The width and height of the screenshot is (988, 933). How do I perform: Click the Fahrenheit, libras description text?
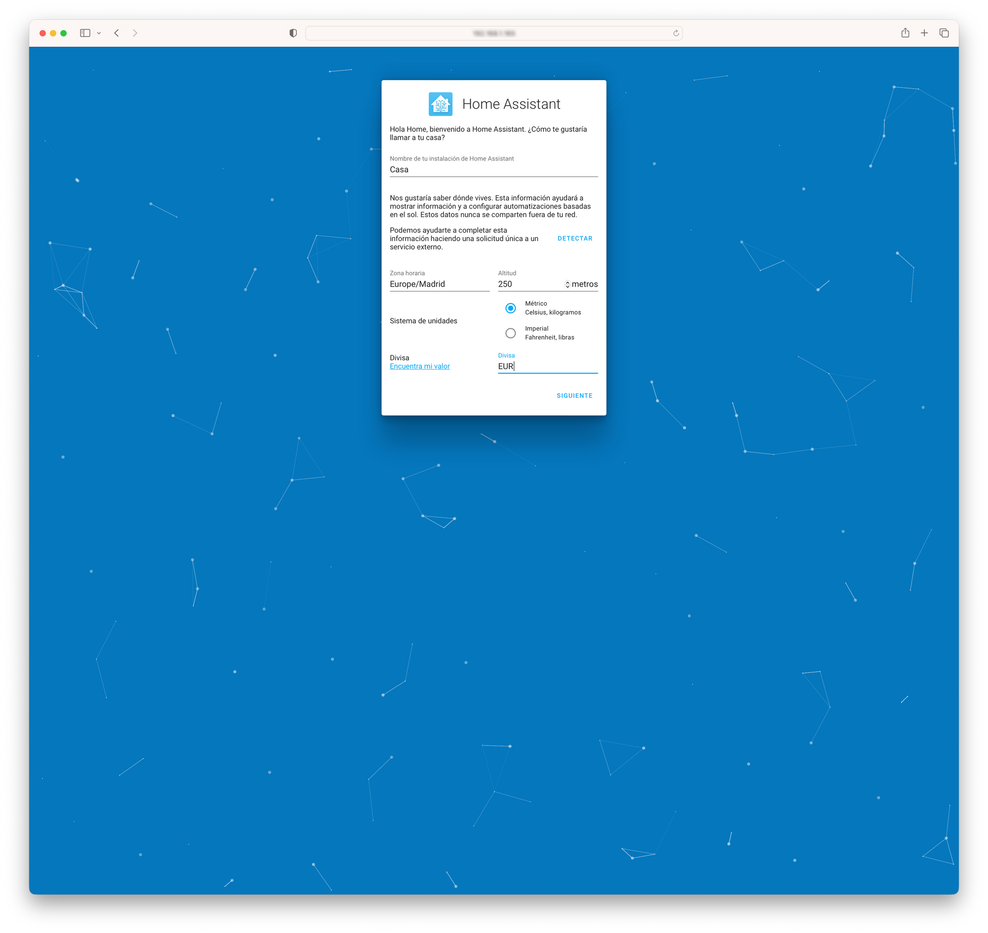point(549,337)
